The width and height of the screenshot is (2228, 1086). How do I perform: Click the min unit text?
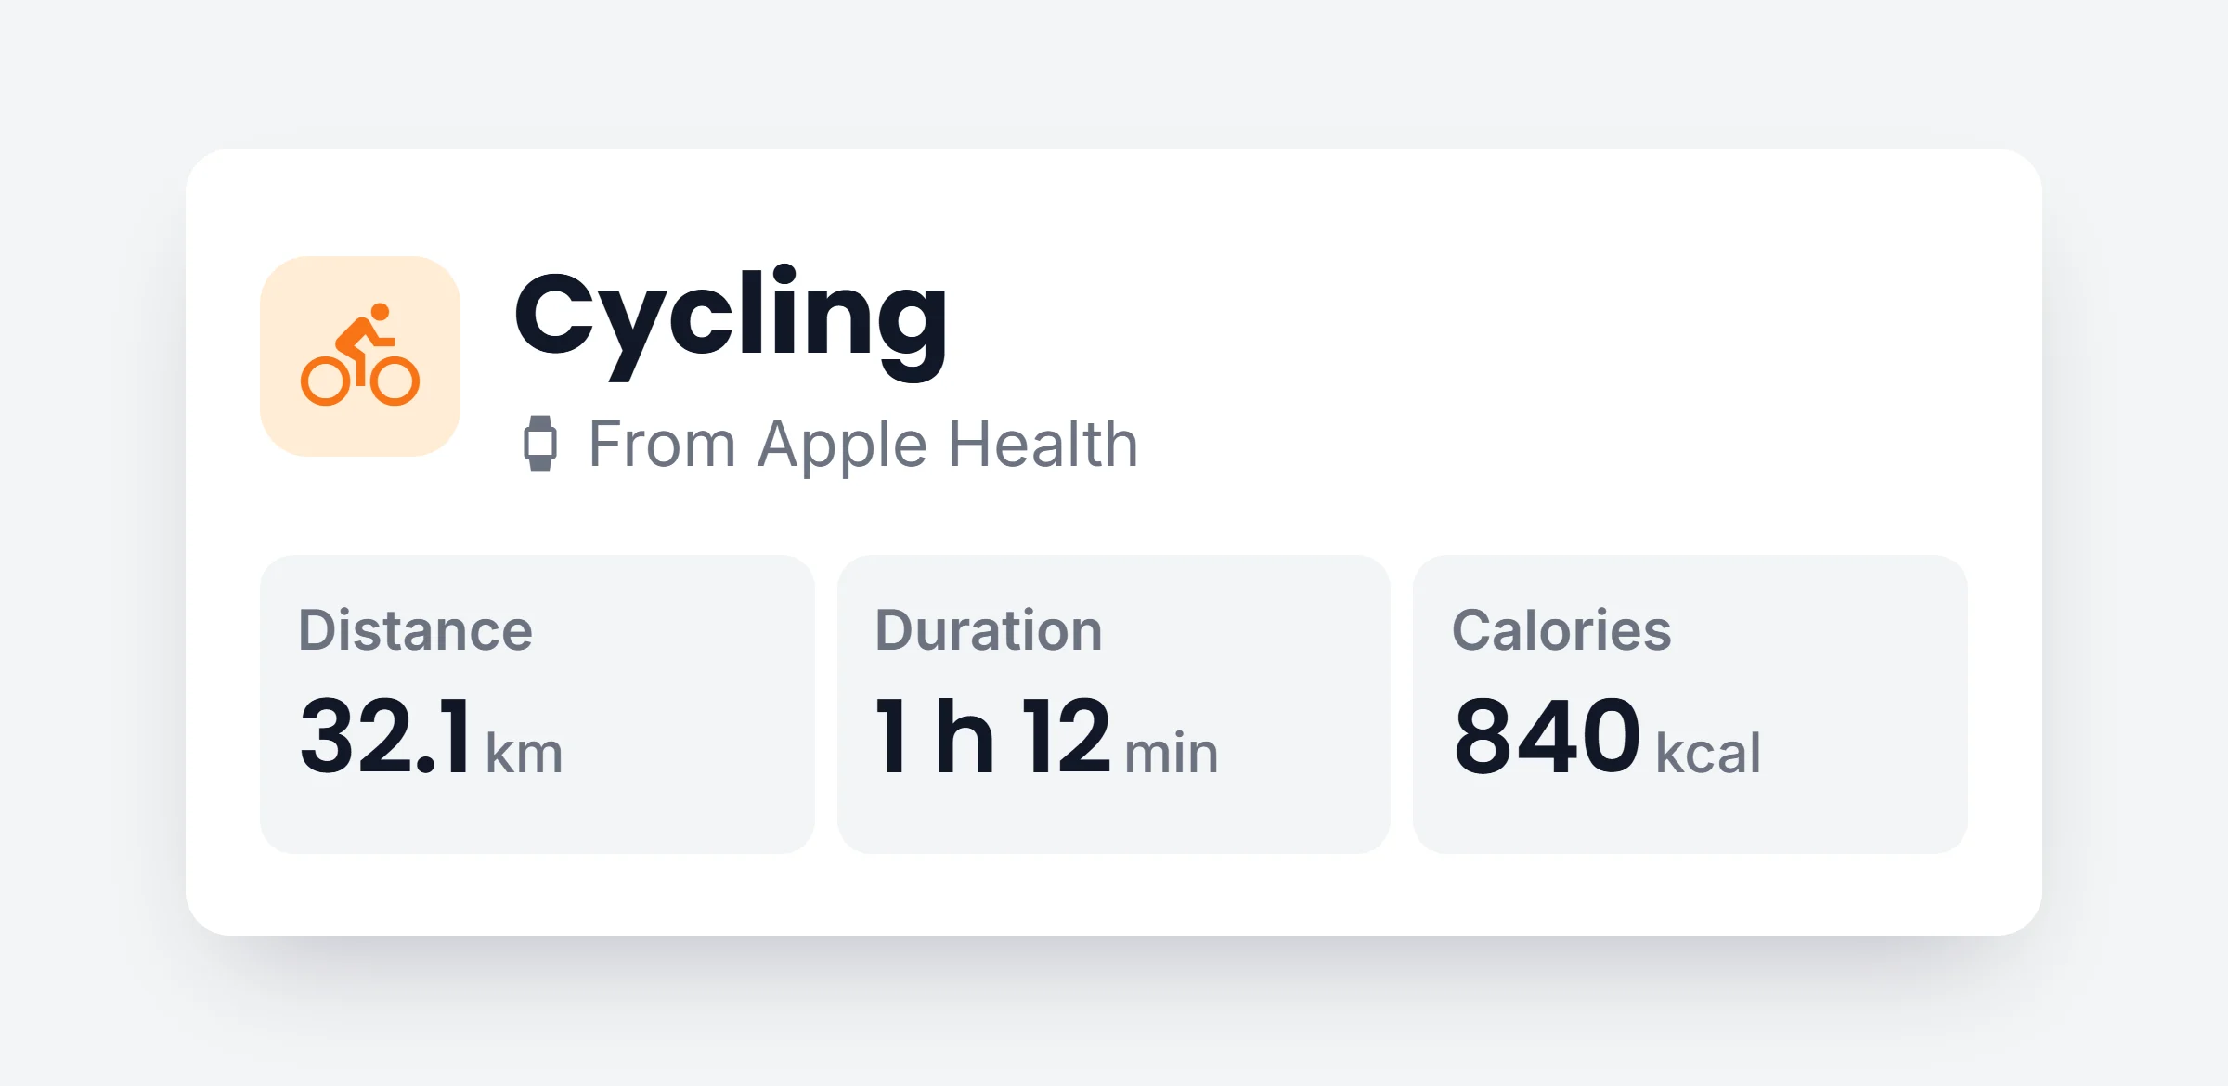1172,753
